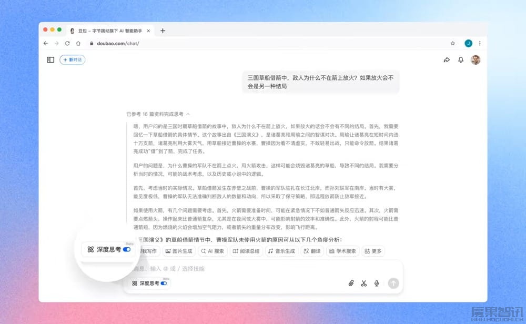Click the user question message bubble

click(321, 82)
